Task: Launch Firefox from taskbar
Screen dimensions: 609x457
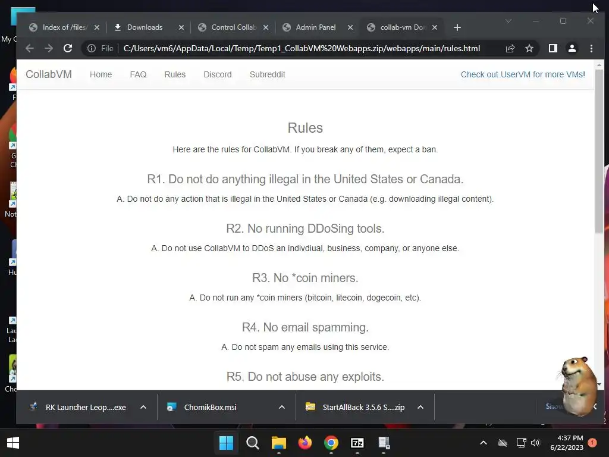Action: [x=305, y=443]
